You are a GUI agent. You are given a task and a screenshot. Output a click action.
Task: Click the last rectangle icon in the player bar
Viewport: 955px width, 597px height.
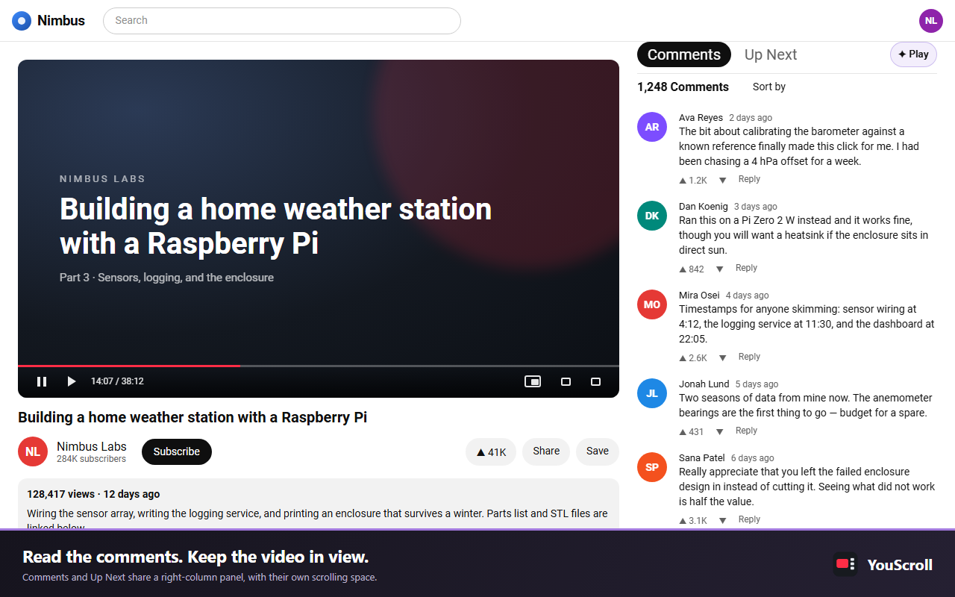pos(595,381)
